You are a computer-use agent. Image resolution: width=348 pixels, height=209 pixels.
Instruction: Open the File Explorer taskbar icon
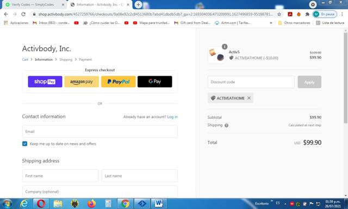(x=58, y=204)
